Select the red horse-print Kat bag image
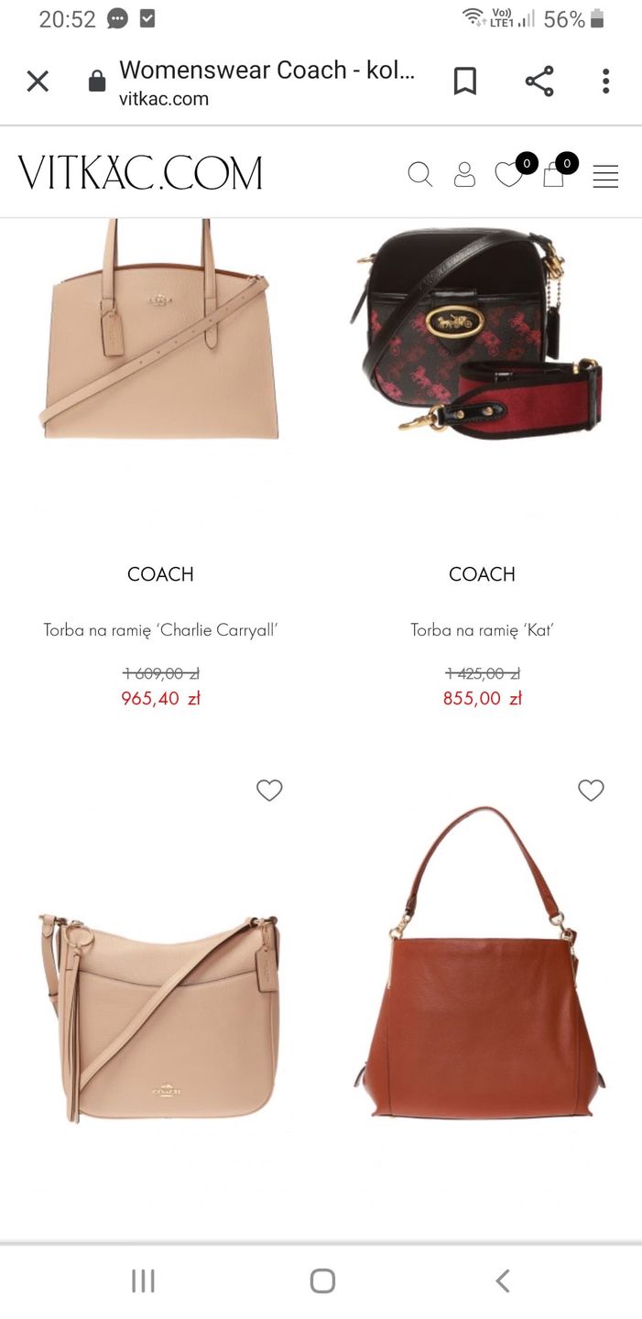The height and width of the screenshot is (1319, 642). (477, 330)
